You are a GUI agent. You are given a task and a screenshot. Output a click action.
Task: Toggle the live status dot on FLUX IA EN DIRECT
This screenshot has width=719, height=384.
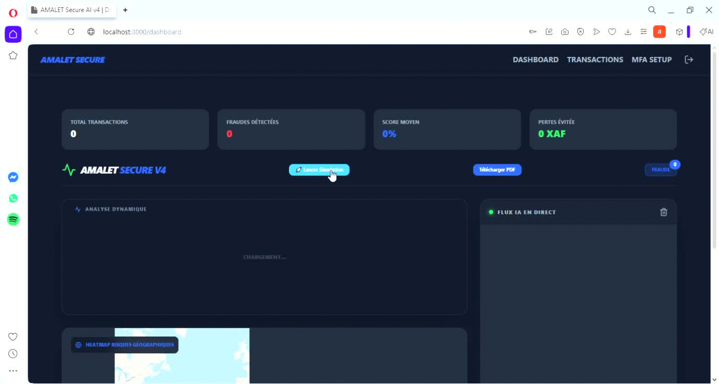[x=490, y=212]
